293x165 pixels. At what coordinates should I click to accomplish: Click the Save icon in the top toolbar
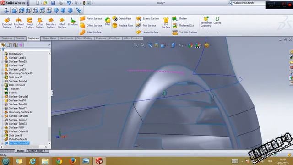(x=53, y=3)
